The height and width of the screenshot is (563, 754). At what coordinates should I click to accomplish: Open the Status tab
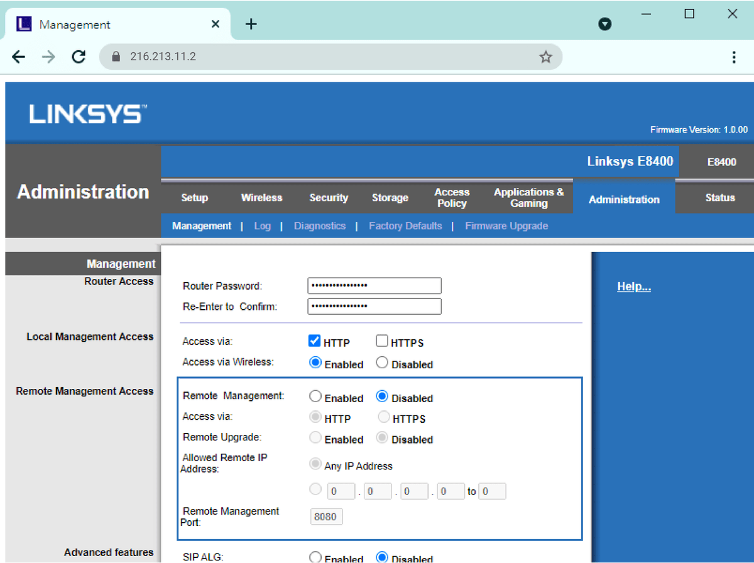(x=719, y=198)
